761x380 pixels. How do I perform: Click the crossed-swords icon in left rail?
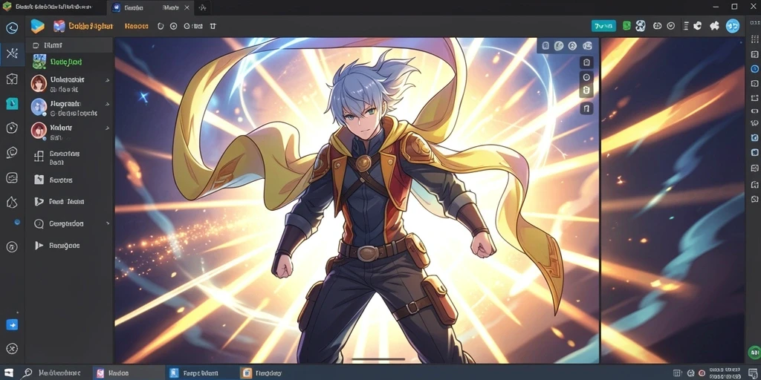[12, 53]
